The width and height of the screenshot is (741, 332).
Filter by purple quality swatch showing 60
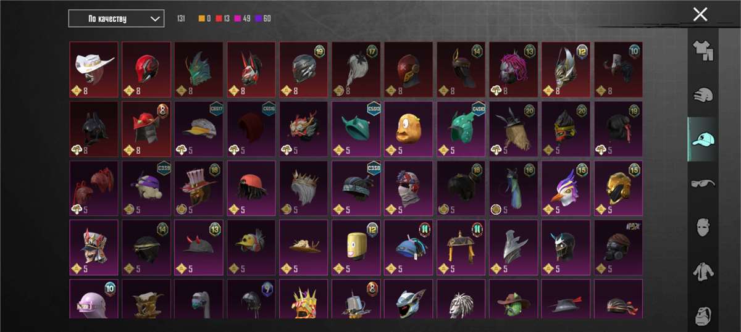pyautogui.click(x=262, y=19)
